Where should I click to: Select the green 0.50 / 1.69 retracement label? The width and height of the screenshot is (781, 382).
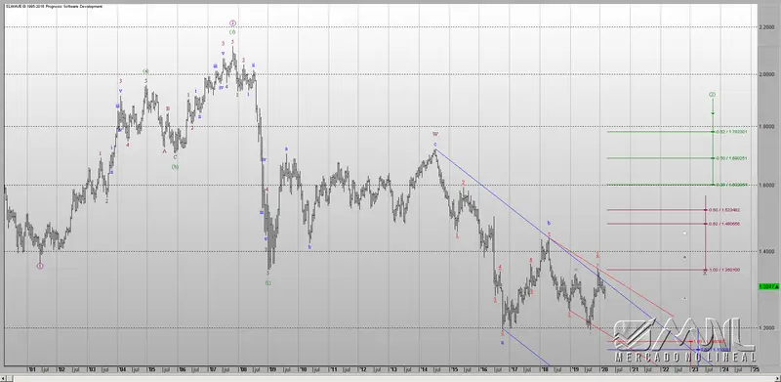point(731,158)
